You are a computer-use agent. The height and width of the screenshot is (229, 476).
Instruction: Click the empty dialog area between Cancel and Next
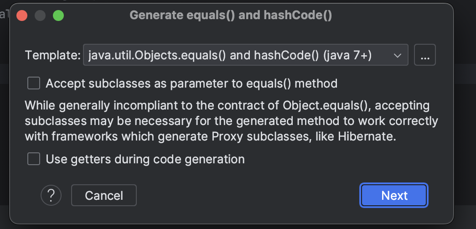248,195
